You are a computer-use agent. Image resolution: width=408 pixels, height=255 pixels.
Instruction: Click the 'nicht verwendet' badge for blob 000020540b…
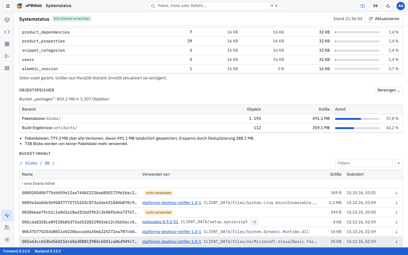coord(159,193)
